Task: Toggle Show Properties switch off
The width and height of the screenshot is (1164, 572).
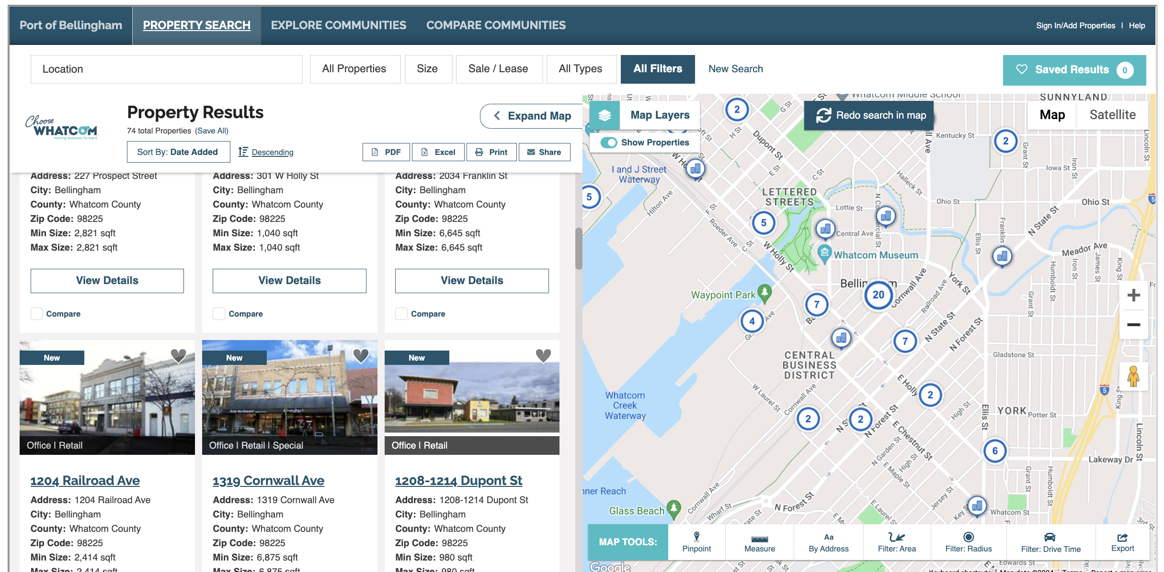Action: 609,143
